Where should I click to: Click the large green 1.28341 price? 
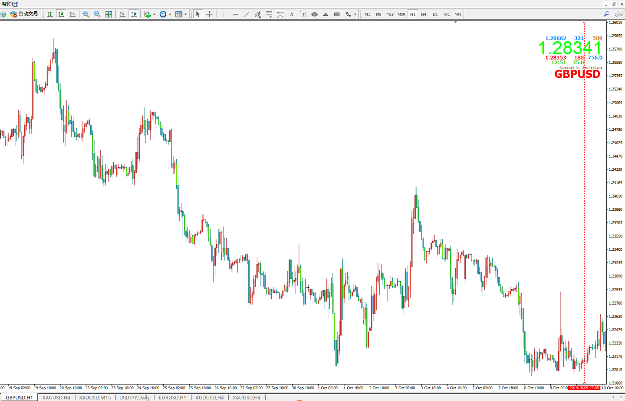point(570,48)
